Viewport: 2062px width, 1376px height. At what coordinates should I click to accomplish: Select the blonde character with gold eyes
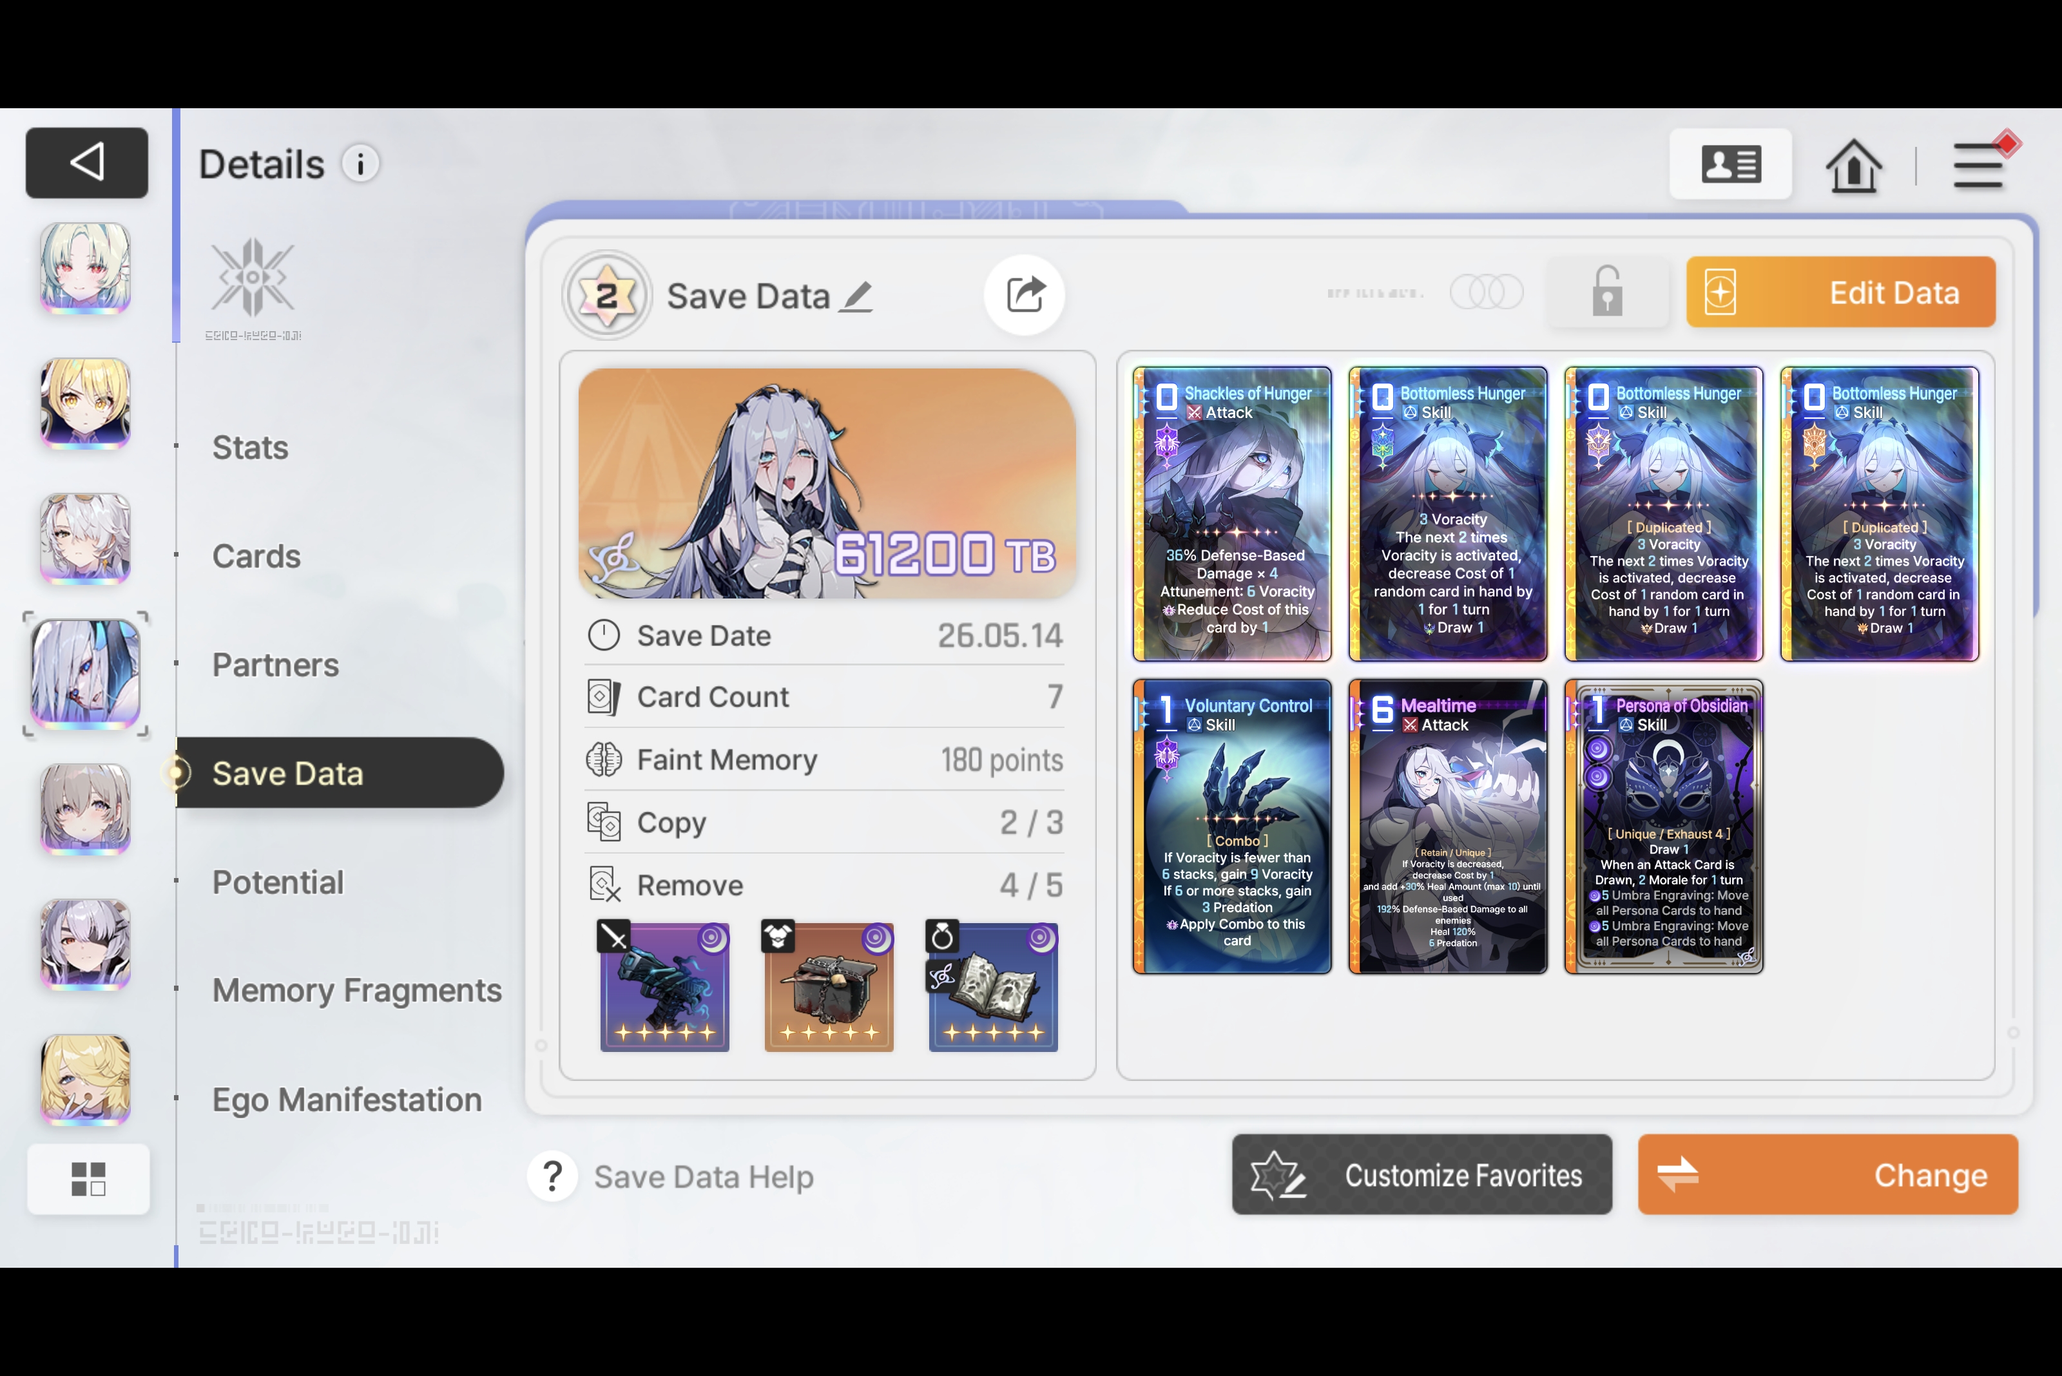85,403
